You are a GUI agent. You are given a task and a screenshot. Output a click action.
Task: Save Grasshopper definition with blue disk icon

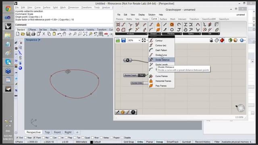point(123,40)
